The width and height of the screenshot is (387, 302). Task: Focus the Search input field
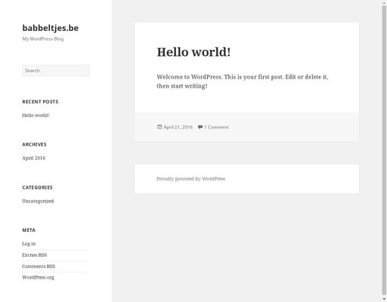point(56,70)
